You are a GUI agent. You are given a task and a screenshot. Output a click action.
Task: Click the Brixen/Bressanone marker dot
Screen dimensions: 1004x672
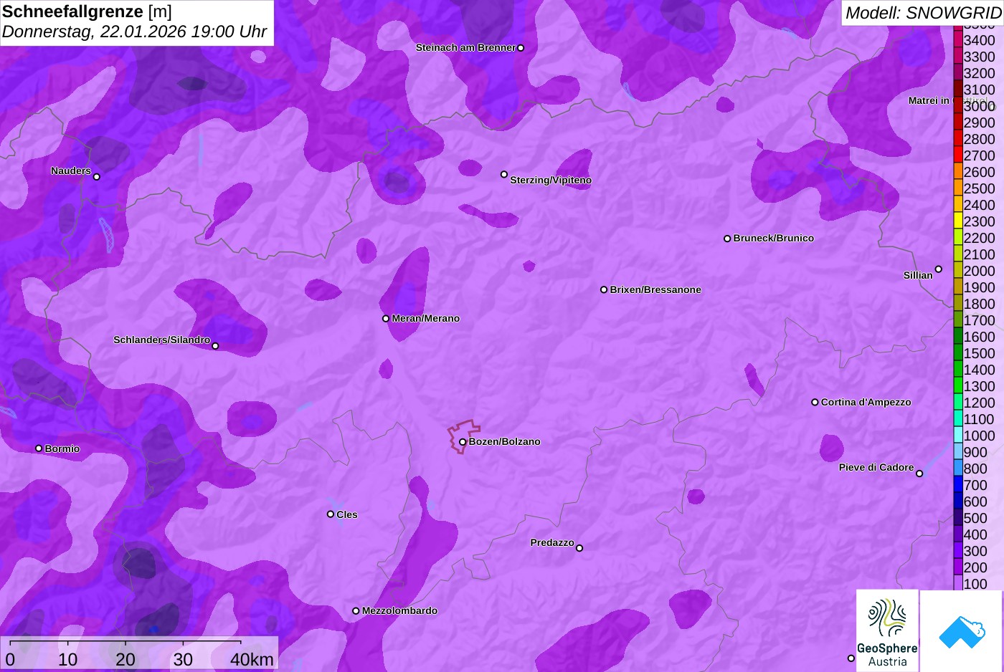pos(604,289)
